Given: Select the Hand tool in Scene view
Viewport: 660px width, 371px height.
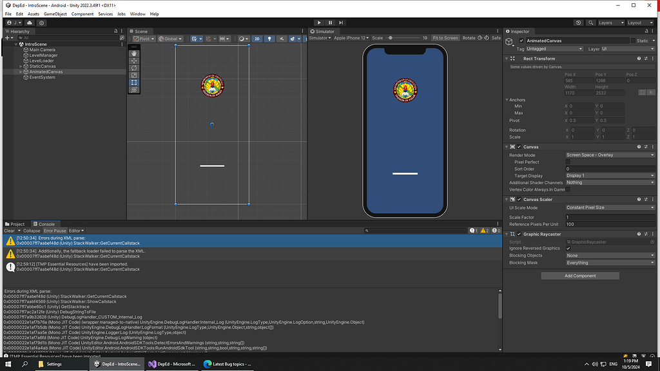Looking at the screenshot, I should click(134, 53).
